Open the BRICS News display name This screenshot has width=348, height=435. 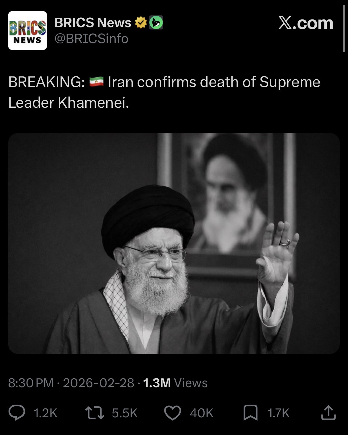(93, 23)
